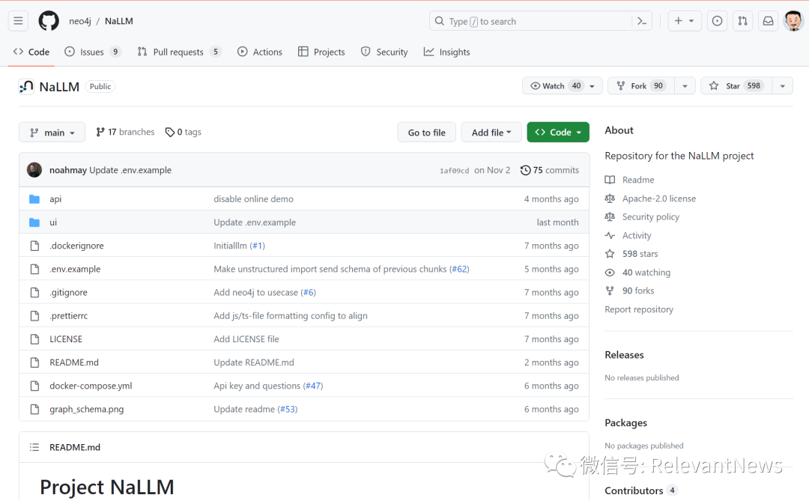Screen dimensions: 809x501
Task: Open noahmay's avatar in commit bar
Action: tap(34, 170)
